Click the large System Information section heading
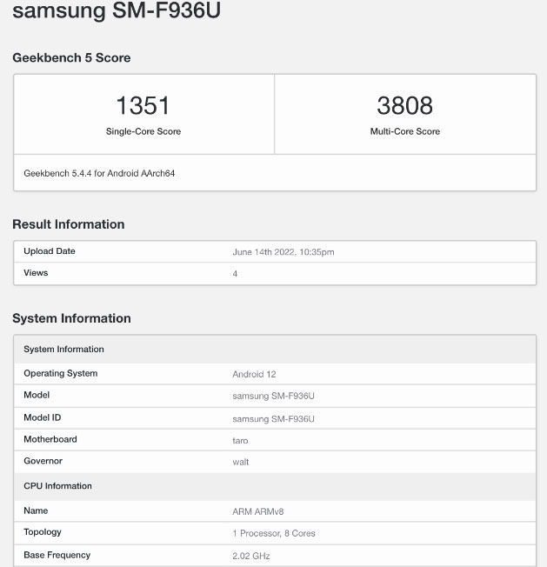 (71, 318)
